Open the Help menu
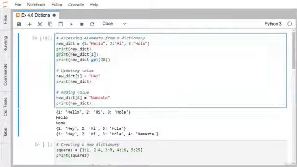Image resolution: width=297 pixels, height=167 pixels. [94, 5]
